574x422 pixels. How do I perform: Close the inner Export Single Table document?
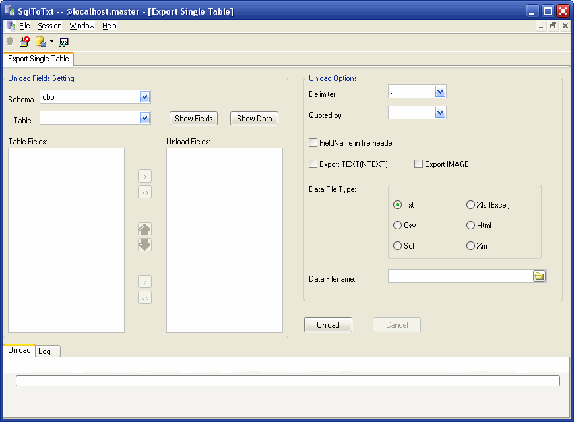tap(565, 26)
